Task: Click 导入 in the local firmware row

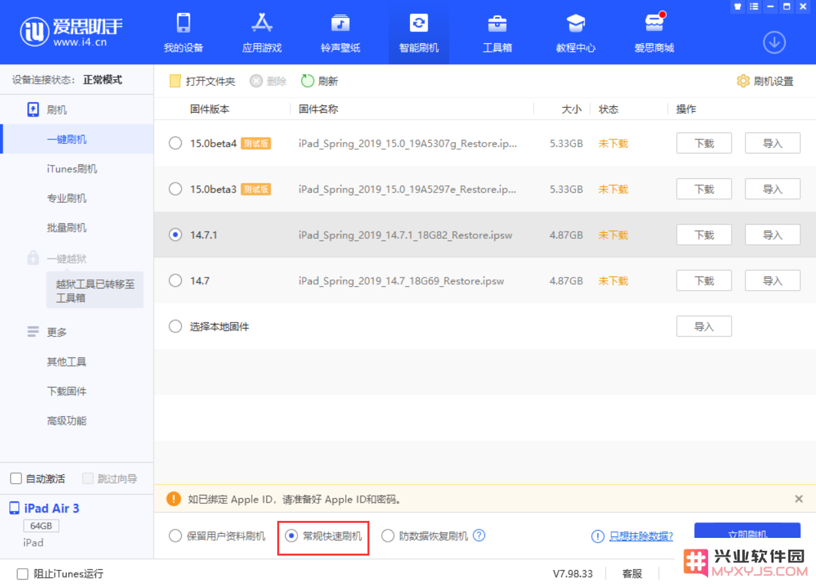Action: coord(704,327)
